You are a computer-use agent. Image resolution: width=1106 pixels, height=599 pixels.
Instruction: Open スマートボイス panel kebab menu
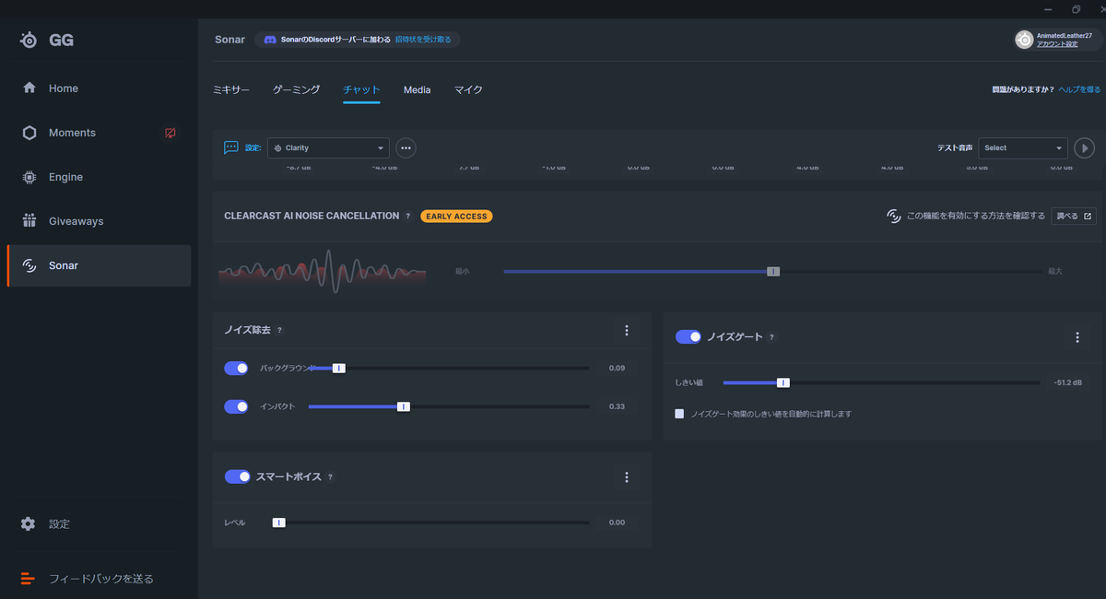click(x=627, y=477)
